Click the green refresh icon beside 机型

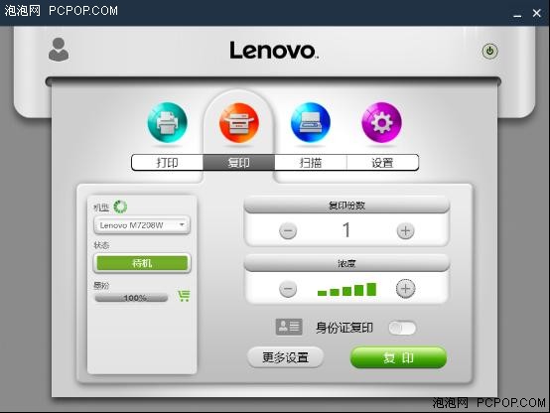pos(120,206)
